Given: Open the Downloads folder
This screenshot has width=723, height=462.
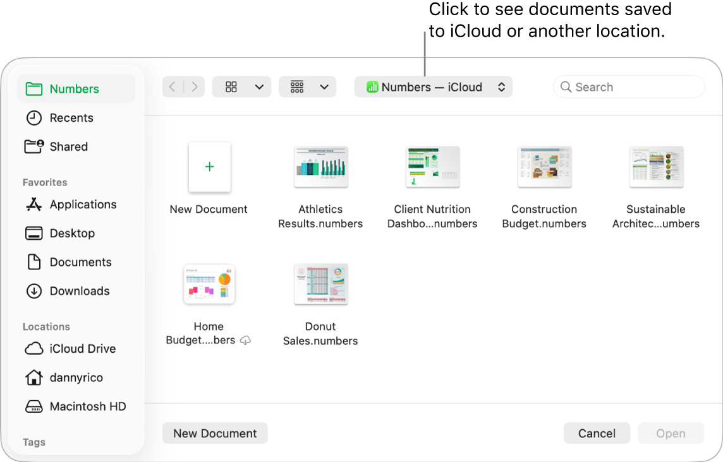Looking at the screenshot, I should click(79, 291).
